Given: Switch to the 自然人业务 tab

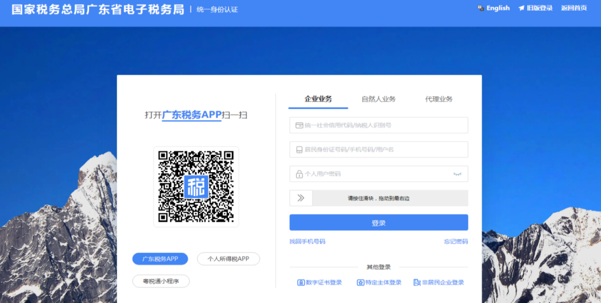Looking at the screenshot, I should 378,99.
